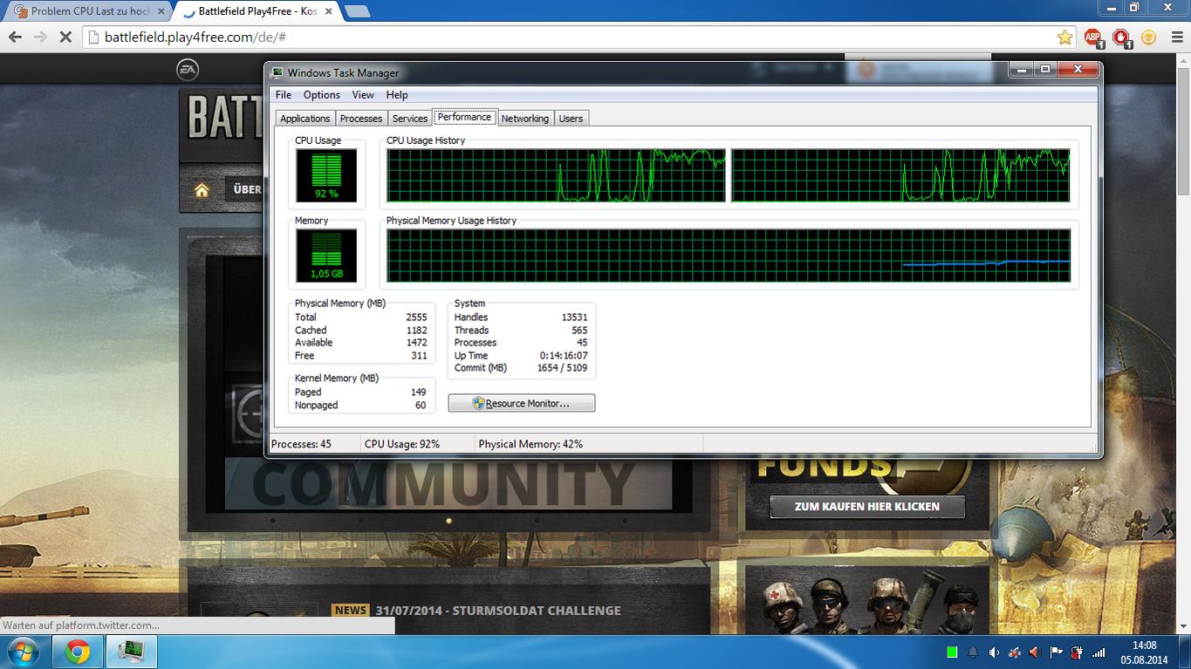Click the Resource Monitor button
Viewport: 1191px width, 669px height.
click(x=522, y=403)
